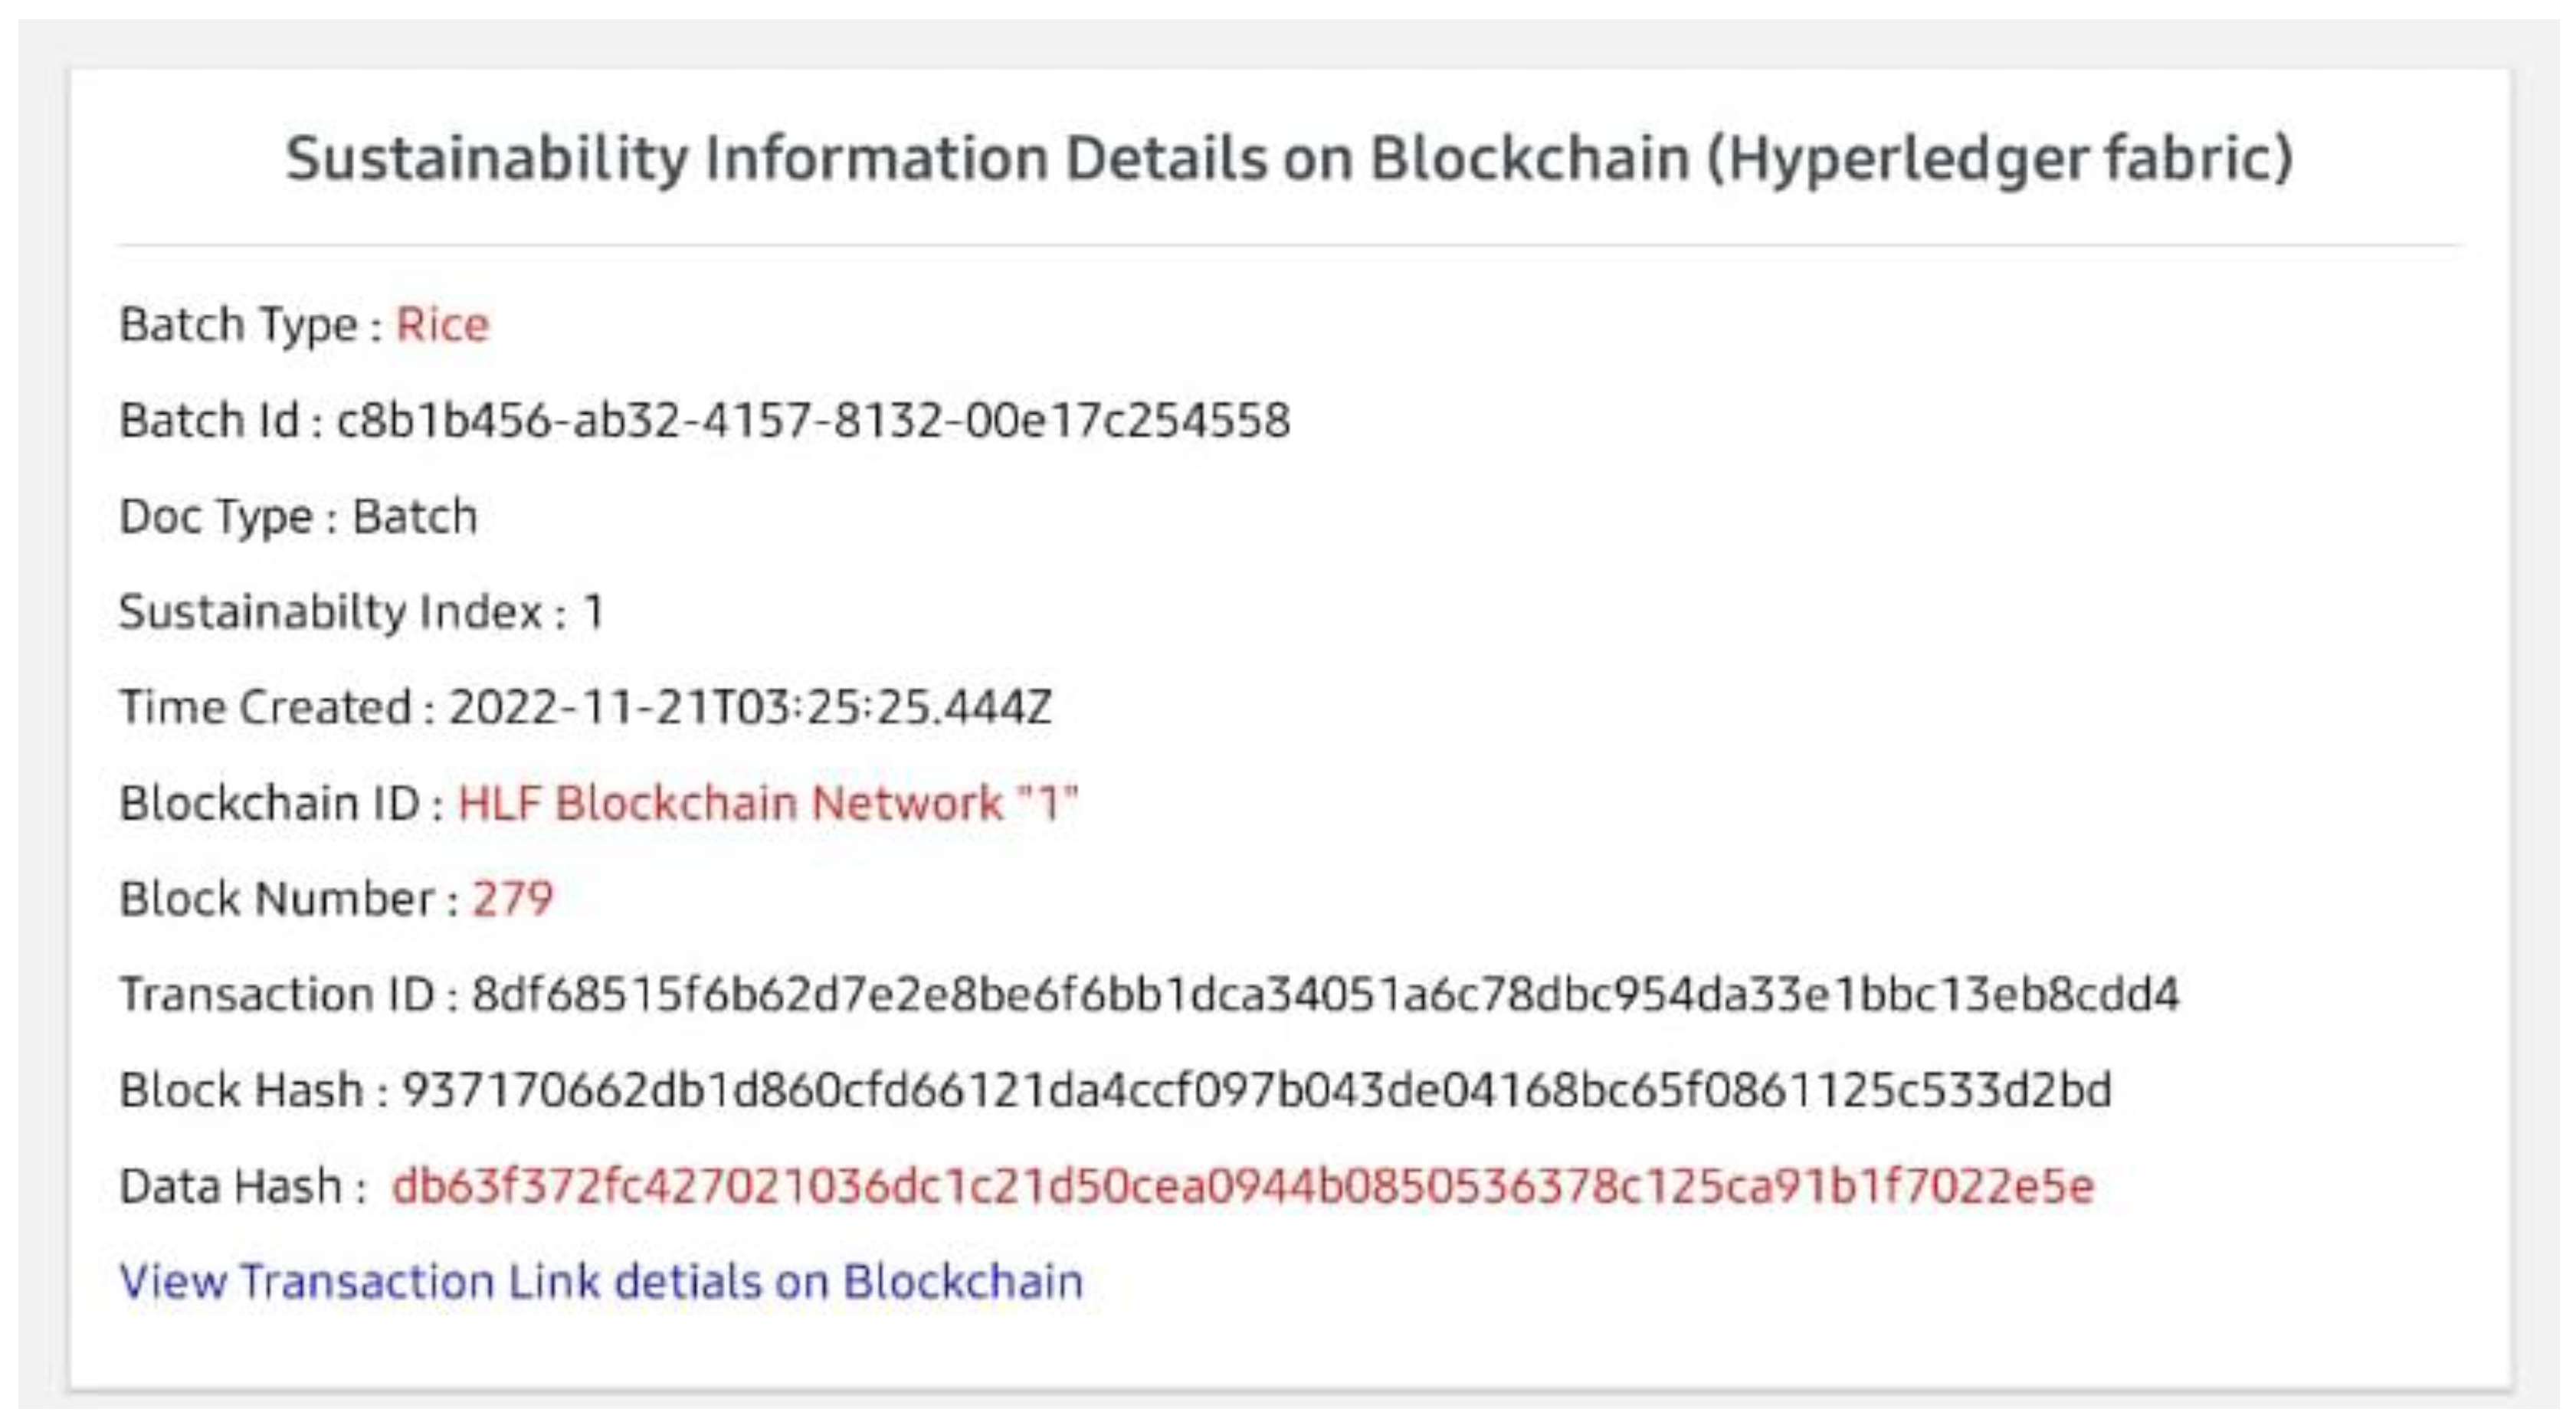The image size is (2576, 1422).
Task: Click the red Data Hash value
Action: pyautogui.click(x=1242, y=1186)
